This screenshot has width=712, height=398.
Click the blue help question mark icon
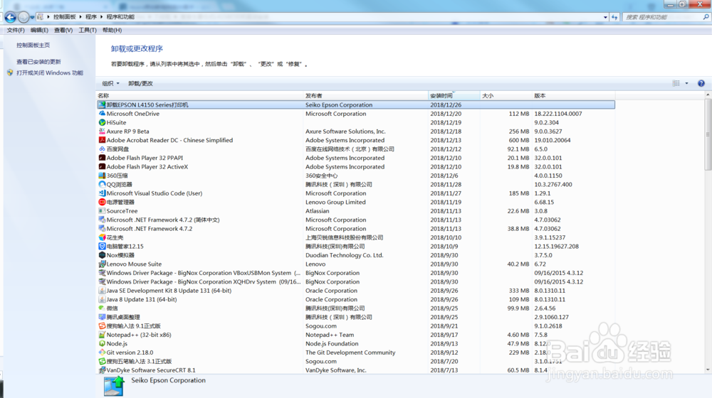(701, 83)
